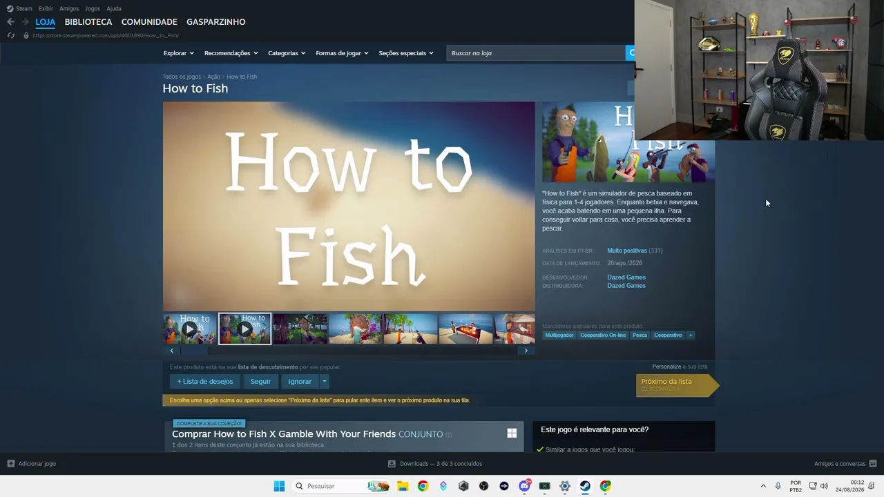Click the plus button to add more tags

(690, 335)
